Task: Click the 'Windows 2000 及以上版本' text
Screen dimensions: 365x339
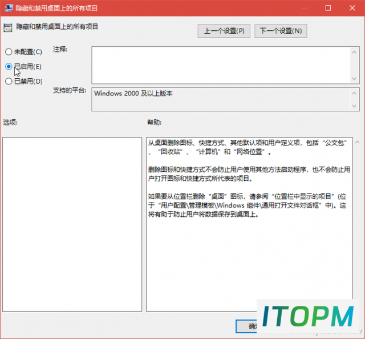Action: pyautogui.click(x=133, y=94)
